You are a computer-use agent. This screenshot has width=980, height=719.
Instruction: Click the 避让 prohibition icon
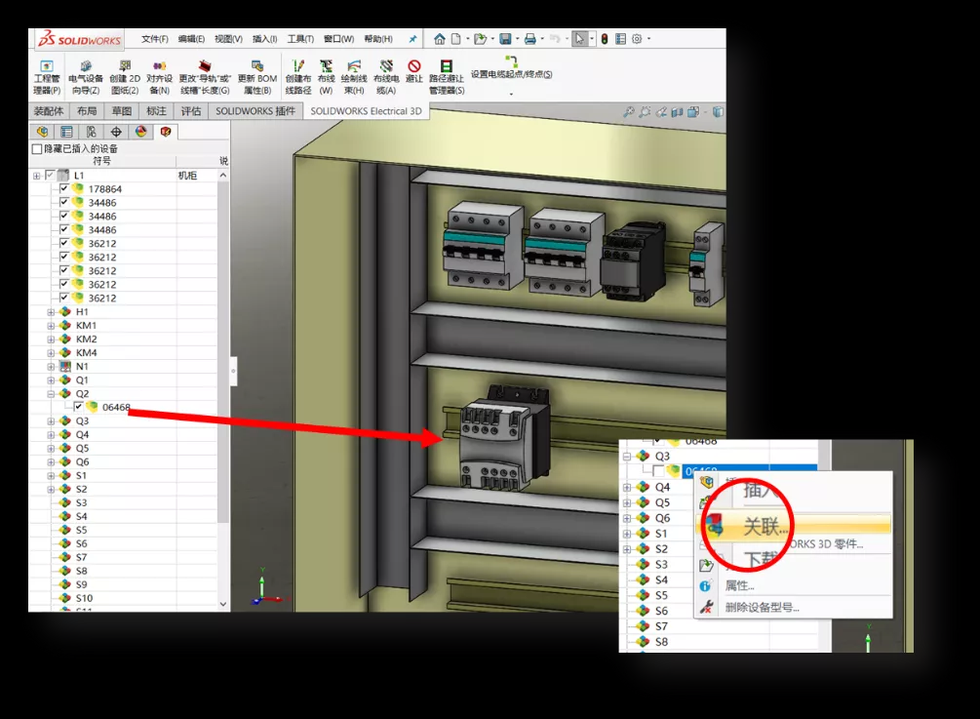pyautogui.click(x=414, y=76)
